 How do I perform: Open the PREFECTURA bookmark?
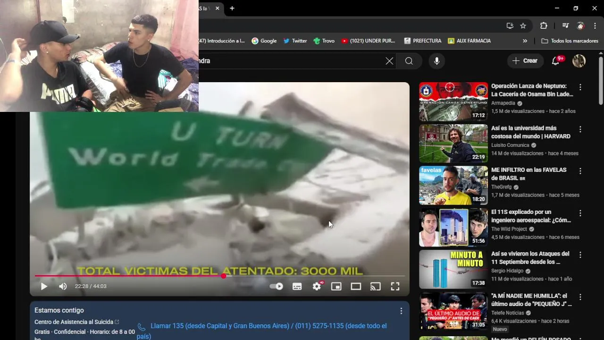pyautogui.click(x=423, y=41)
